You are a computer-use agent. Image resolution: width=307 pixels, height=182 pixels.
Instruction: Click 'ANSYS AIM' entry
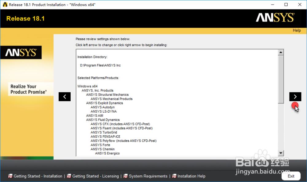95,116
